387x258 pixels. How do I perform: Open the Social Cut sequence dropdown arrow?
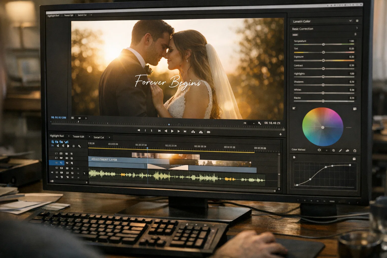[x=109, y=138]
